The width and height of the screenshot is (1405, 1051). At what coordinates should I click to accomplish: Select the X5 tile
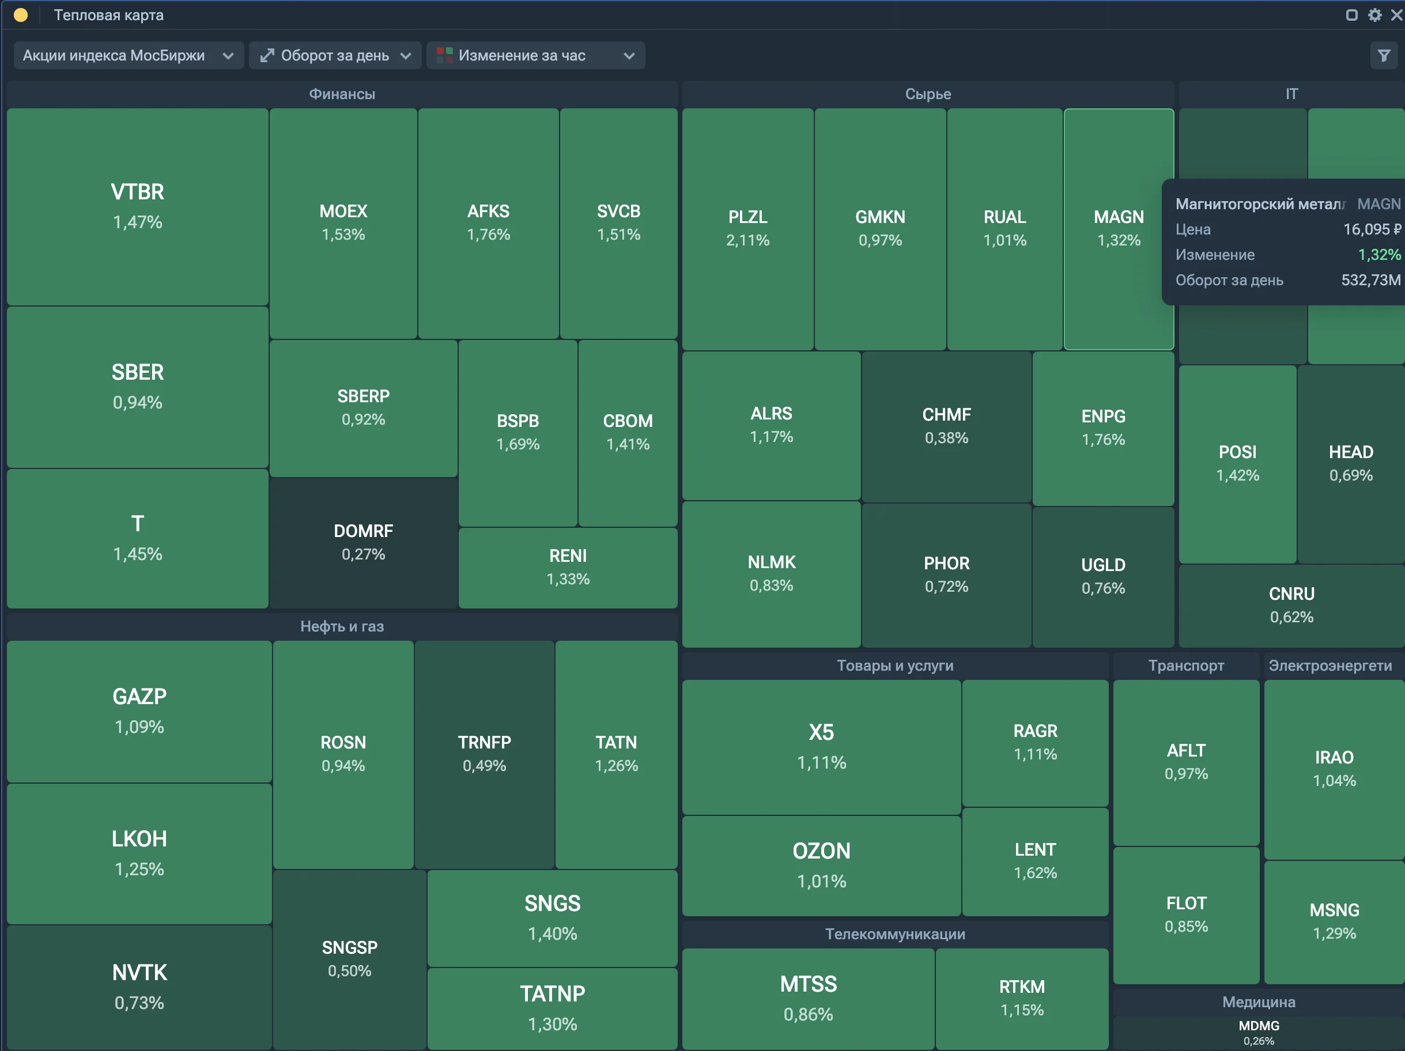[821, 747]
